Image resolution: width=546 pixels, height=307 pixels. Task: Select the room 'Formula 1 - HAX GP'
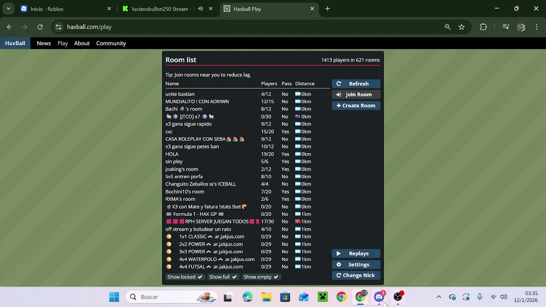(247, 214)
